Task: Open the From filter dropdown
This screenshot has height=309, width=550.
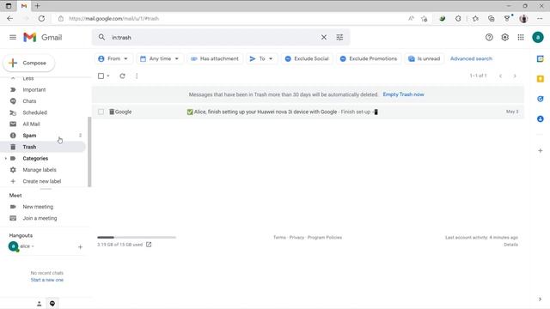Action: [113, 58]
